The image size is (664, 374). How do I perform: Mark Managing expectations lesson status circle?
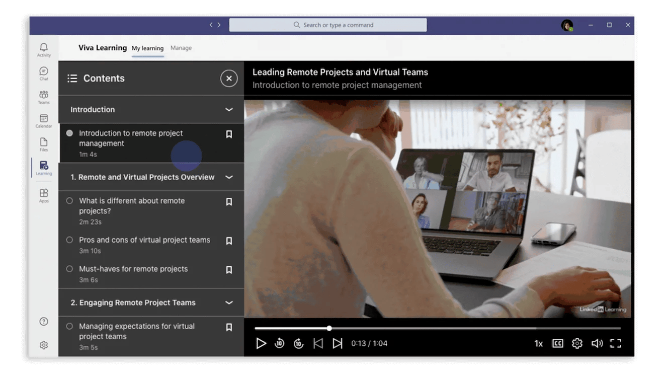pos(69,326)
